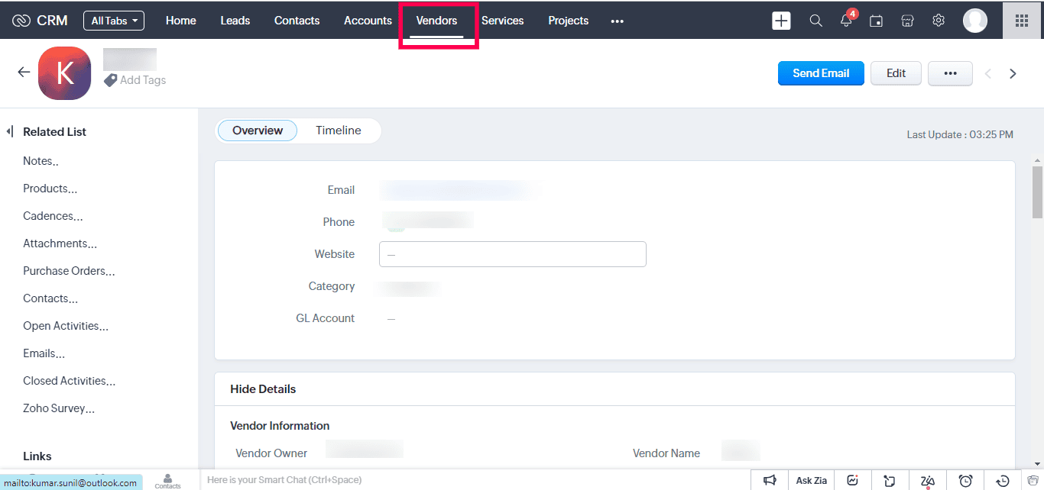Viewport: 1044px width, 490px height.
Task: Open Zoho Survey in Related List
Action: pyautogui.click(x=59, y=408)
